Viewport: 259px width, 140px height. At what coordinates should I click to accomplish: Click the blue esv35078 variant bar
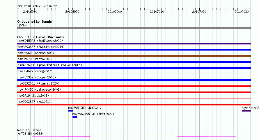(134, 62)
